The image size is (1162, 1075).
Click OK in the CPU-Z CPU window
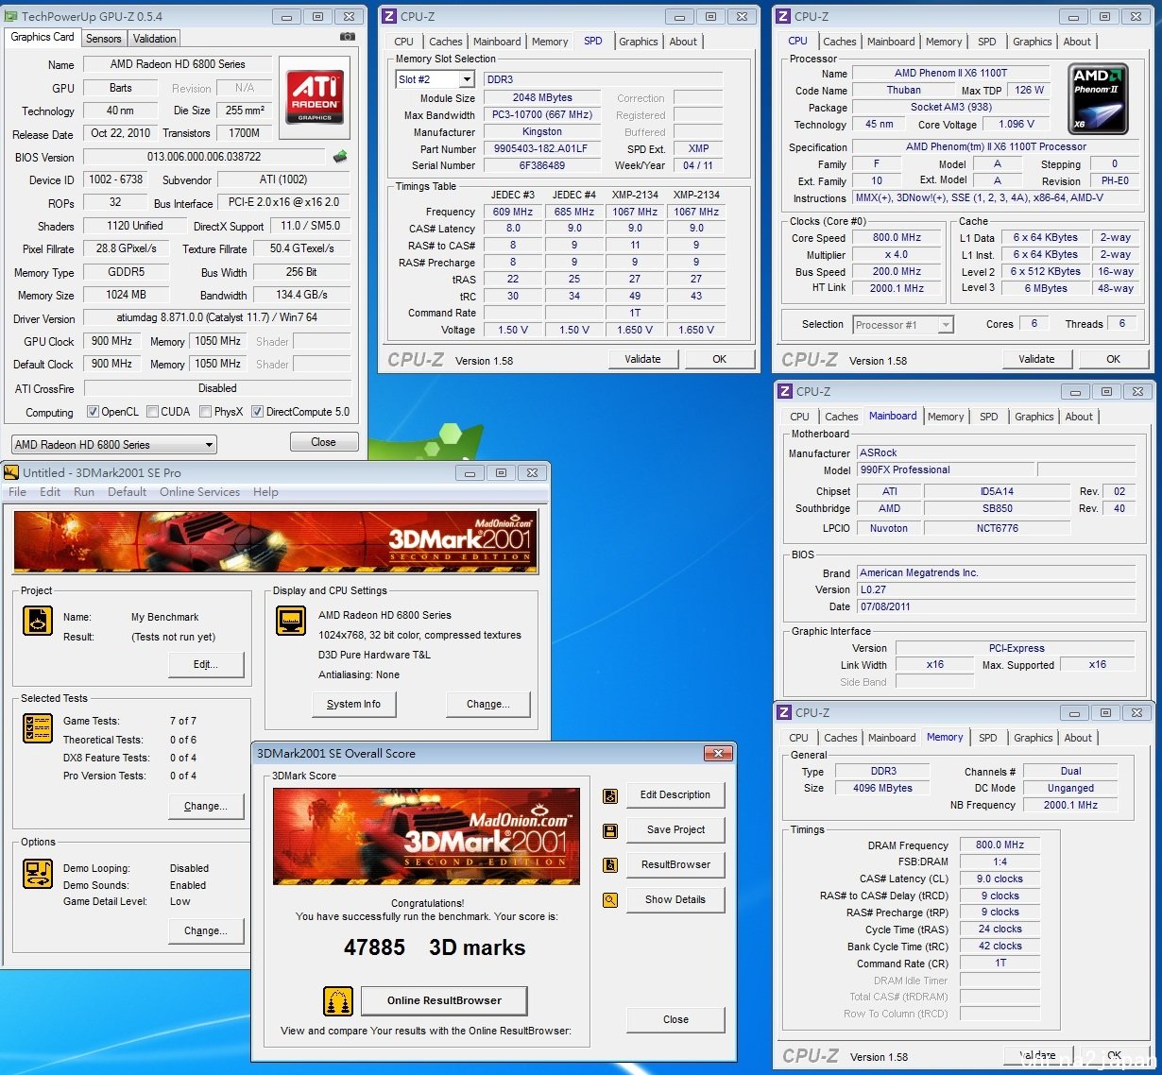pyautogui.click(x=1114, y=359)
